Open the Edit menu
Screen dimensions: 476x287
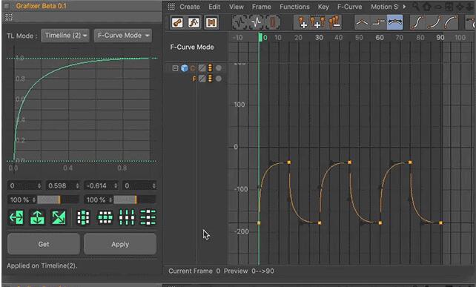214,7
